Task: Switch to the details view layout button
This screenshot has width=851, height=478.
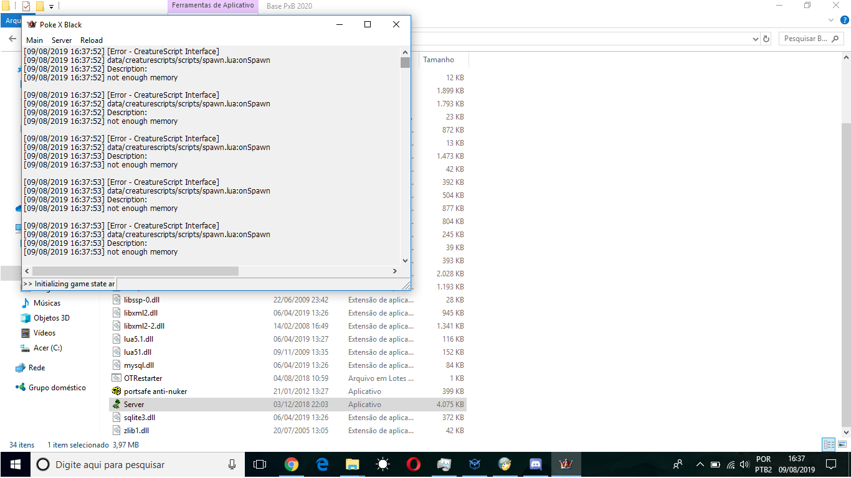Action: pos(829,444)
